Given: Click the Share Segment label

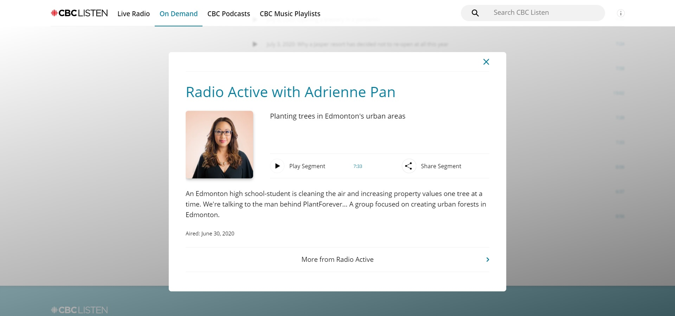Looking at the screenshot, I should pos(441,166).
